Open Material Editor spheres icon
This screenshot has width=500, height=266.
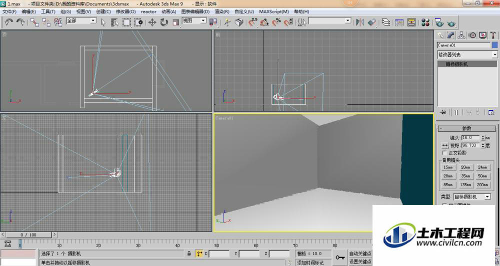point(425,22)
